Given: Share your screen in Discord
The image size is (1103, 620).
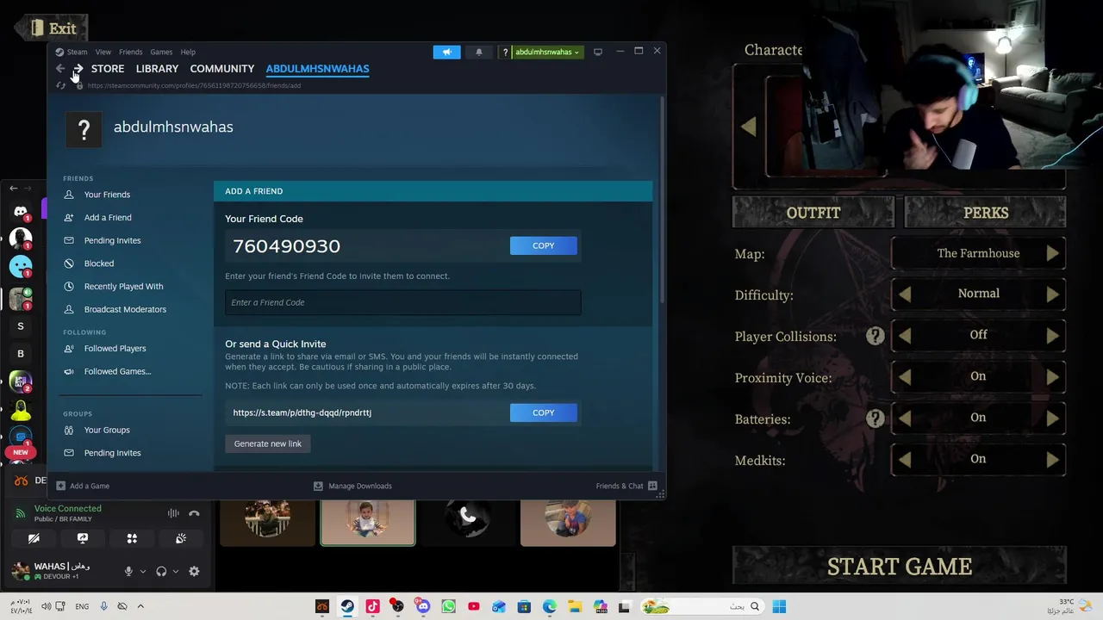Looking at the screenshot, I should coord(83,538).
